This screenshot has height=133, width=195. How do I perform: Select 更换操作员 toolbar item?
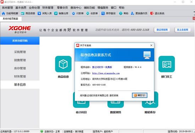click(139, 13)
